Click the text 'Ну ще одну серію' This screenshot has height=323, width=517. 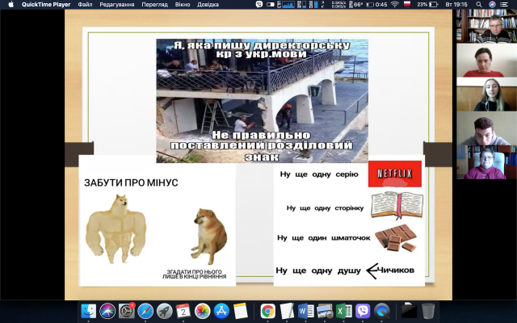click(x=319, y=174)
